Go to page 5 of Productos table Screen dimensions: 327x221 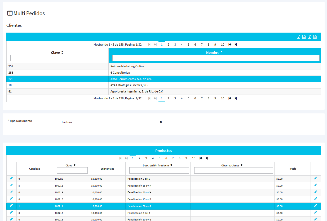coord(160,158)
